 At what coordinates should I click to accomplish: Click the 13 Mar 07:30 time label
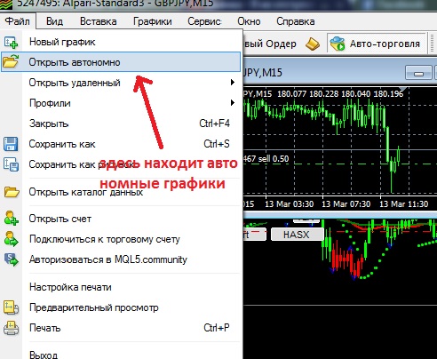coord(346,204)
